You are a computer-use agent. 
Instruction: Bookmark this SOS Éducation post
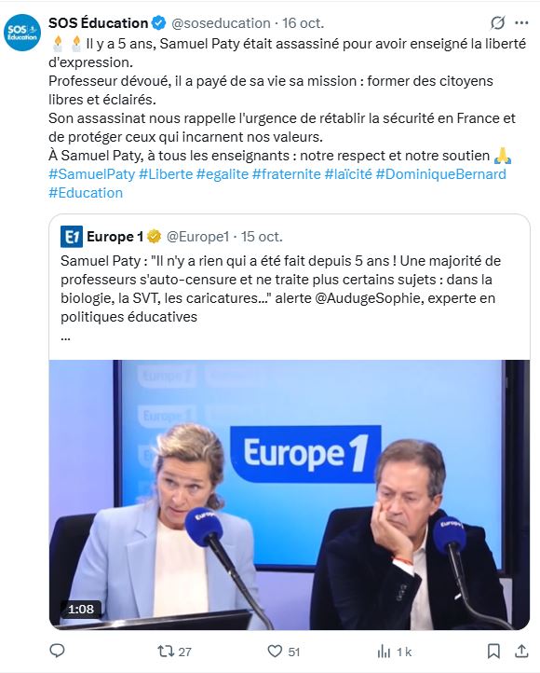coord(493,652)
